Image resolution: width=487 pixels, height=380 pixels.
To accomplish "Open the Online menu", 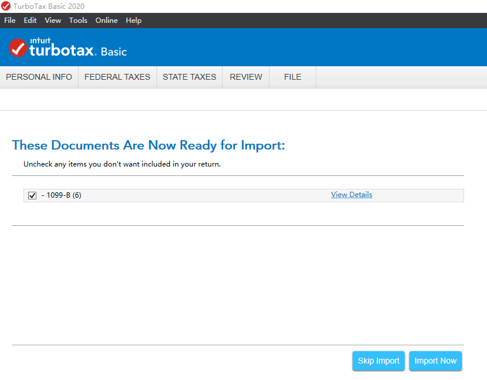I will 107,21.
